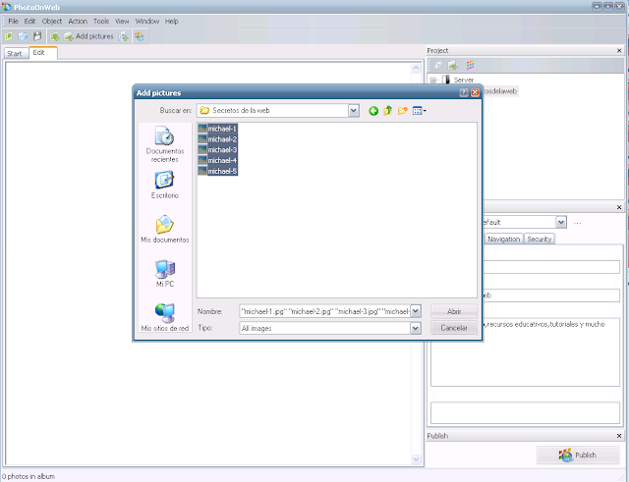Image resolution: width=629 pixels, height=482 pixels.
Task: Select the Server node icon in tree
Action: click(x=445, y=80)
